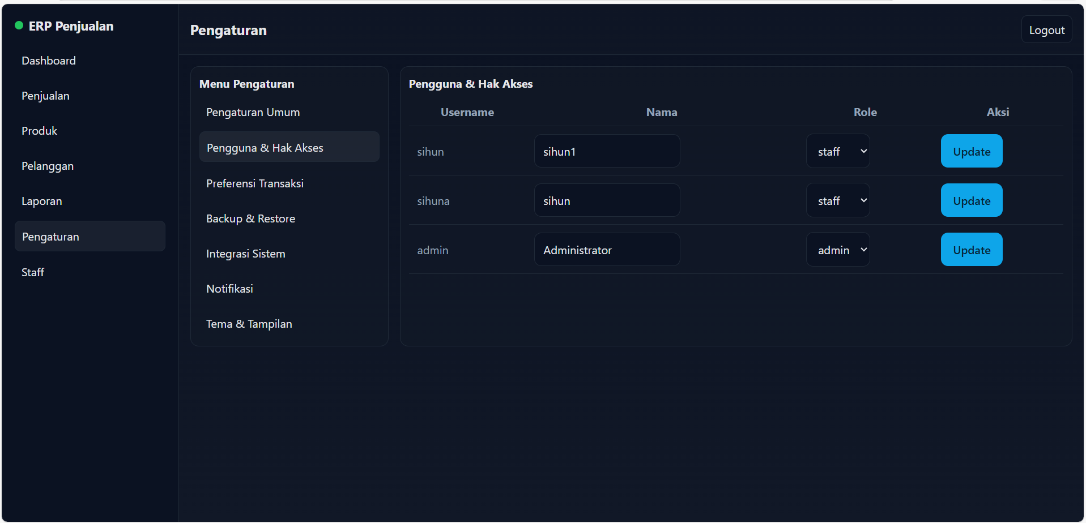Open the Produk section
The height and width of the screenshot is (523, 1086).
coord(39,131)
